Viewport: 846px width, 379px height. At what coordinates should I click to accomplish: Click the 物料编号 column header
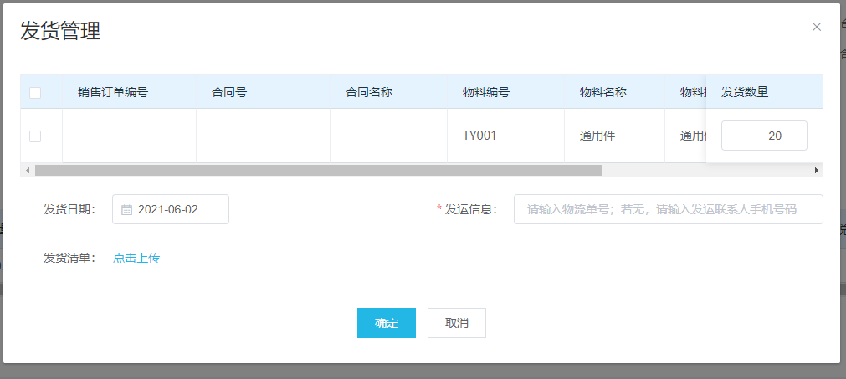[486, 92]
